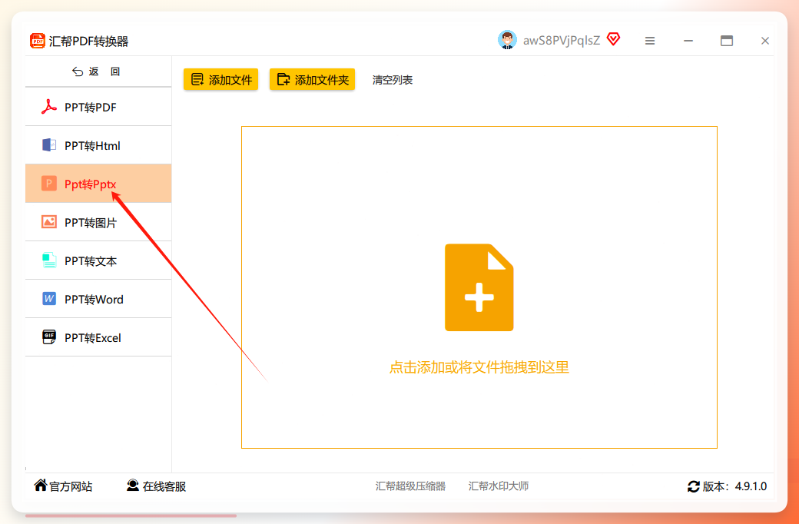Open the hamburger menu in title bar
The width and height of the screenshot is (799, 524).
click(x=650, y=41)
